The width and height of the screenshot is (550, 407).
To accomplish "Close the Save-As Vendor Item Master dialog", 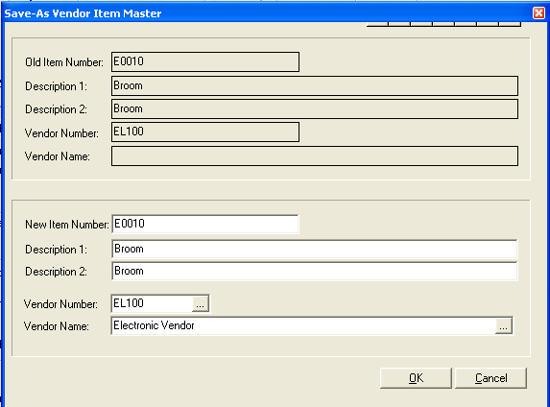I will [538, 13].
